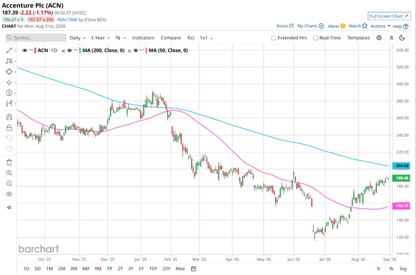Switch to dark mode moon icon
The image size is (416, 275).
coord(402,38)
